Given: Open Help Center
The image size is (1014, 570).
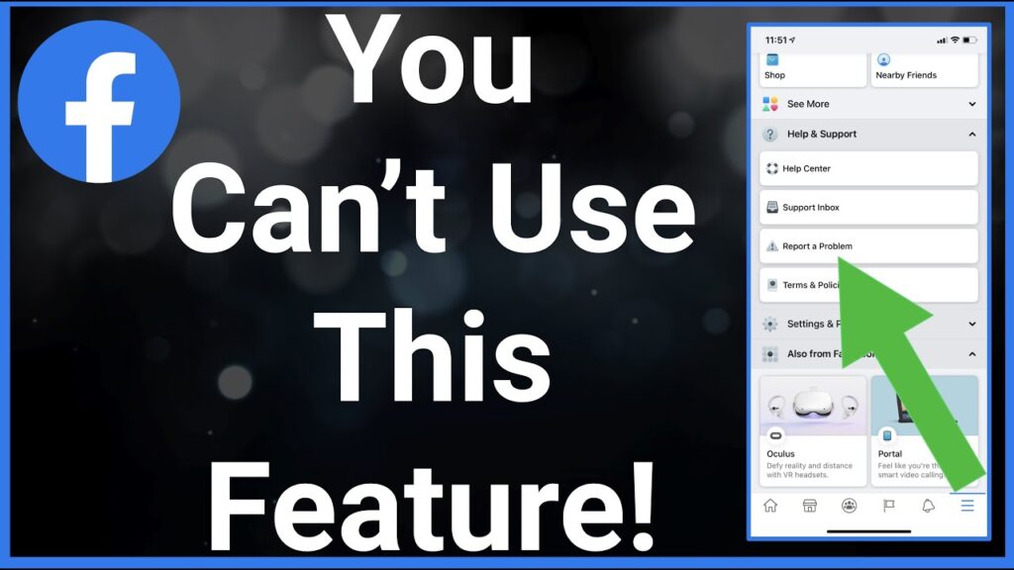Looking at the screenshot, I should pos(868,168).
